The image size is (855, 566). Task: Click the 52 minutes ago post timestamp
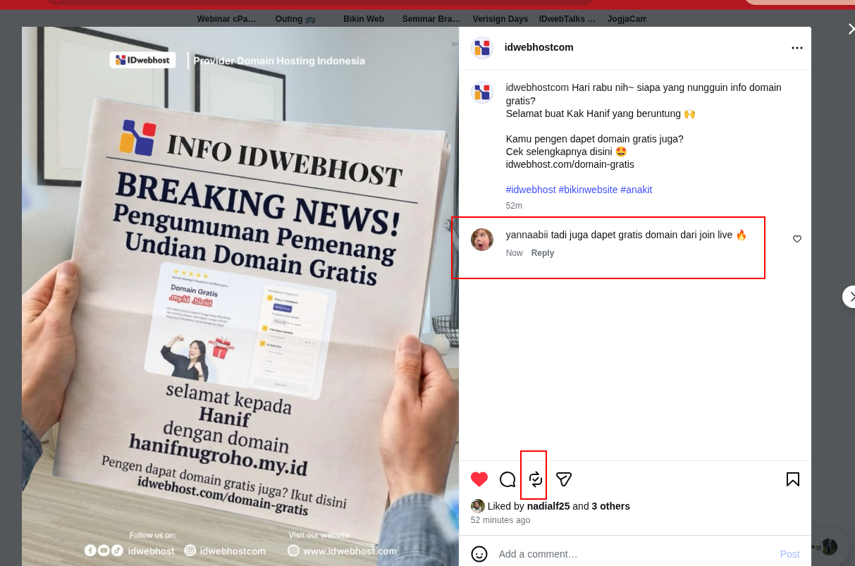(500, 520)
